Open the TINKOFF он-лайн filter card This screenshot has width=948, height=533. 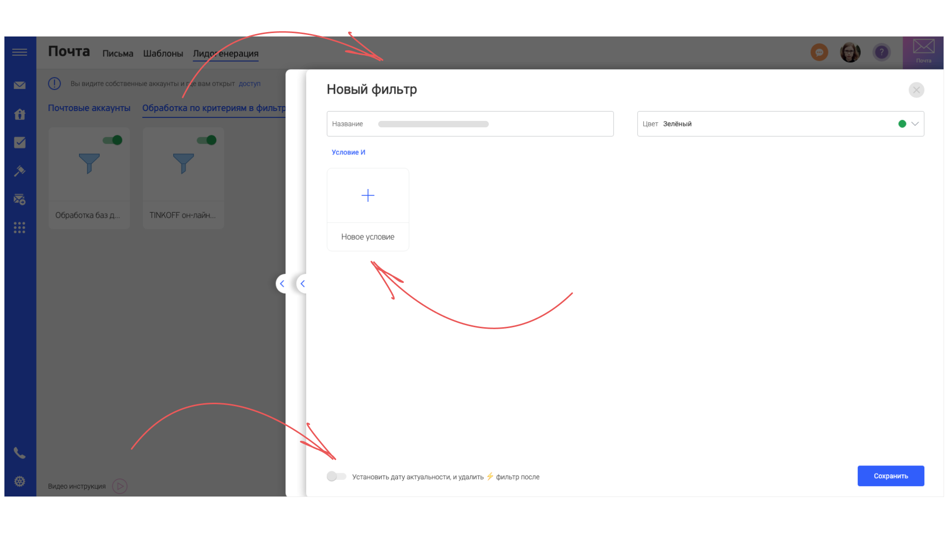click(x=184, y=178)
